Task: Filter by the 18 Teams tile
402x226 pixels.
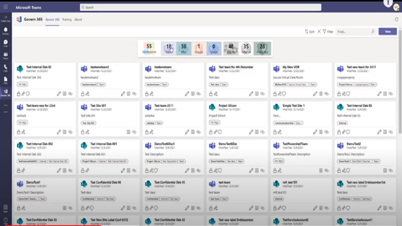Action: coord(169,48)
